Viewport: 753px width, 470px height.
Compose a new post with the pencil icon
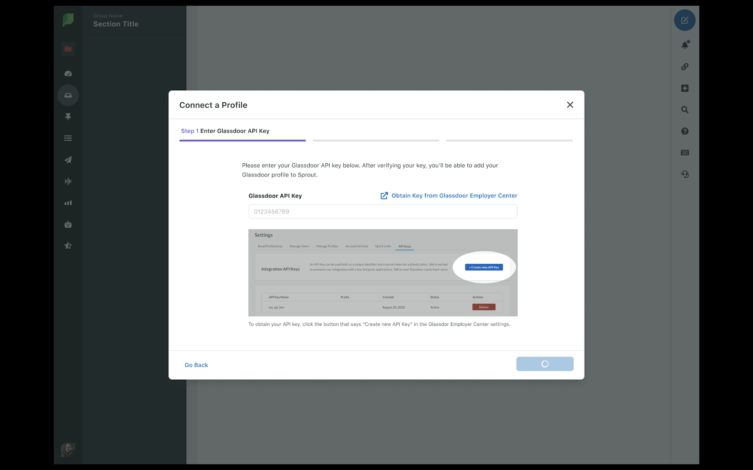click(x=684, y=20)
